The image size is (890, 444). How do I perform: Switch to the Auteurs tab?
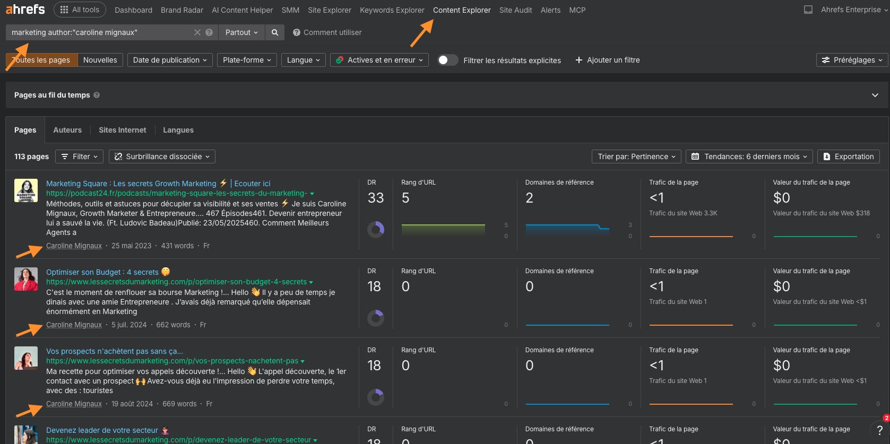click(67, 130)
